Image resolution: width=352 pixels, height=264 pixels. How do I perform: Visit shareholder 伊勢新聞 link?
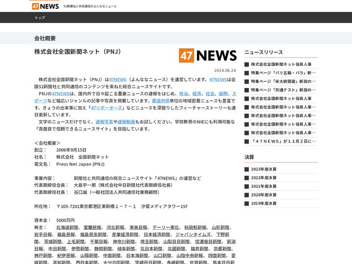(x=80, y=249)
